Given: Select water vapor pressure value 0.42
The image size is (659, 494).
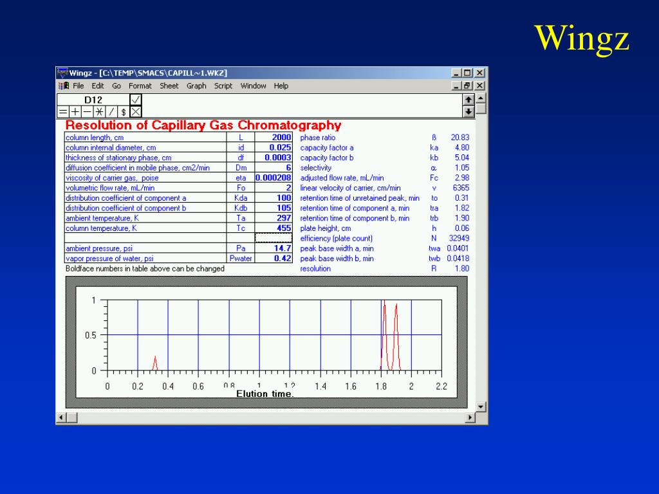Looking at the screenshot, I should pyautogui.click(x=273, y=259).
